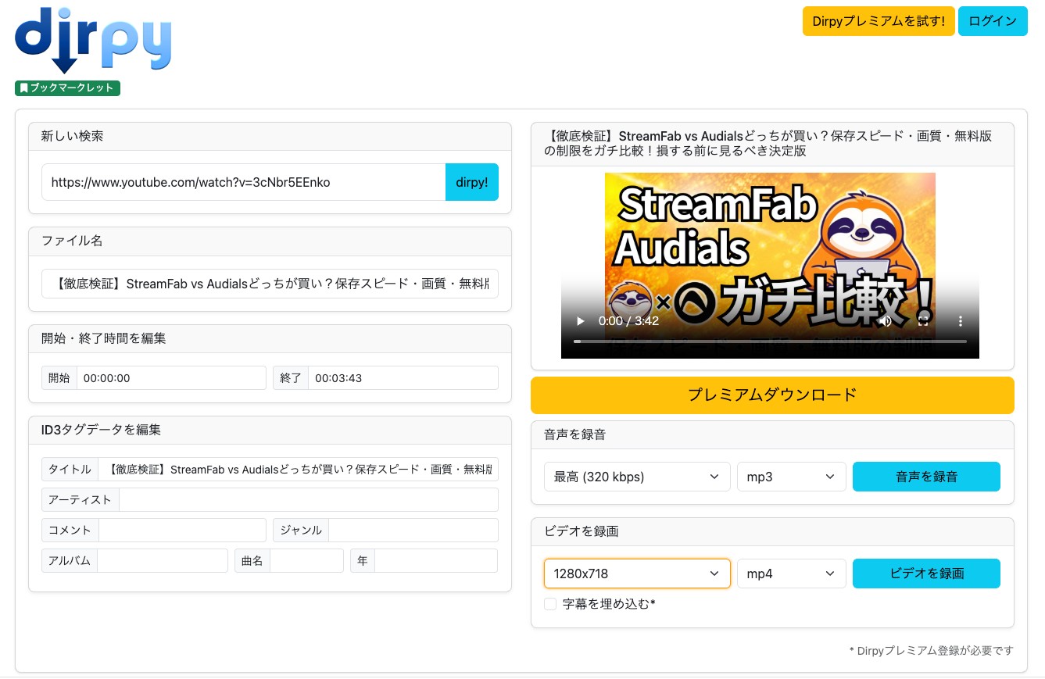Click the ファイル名 filename field
Screen dimensions: 1045x679
tap(270, 284)
